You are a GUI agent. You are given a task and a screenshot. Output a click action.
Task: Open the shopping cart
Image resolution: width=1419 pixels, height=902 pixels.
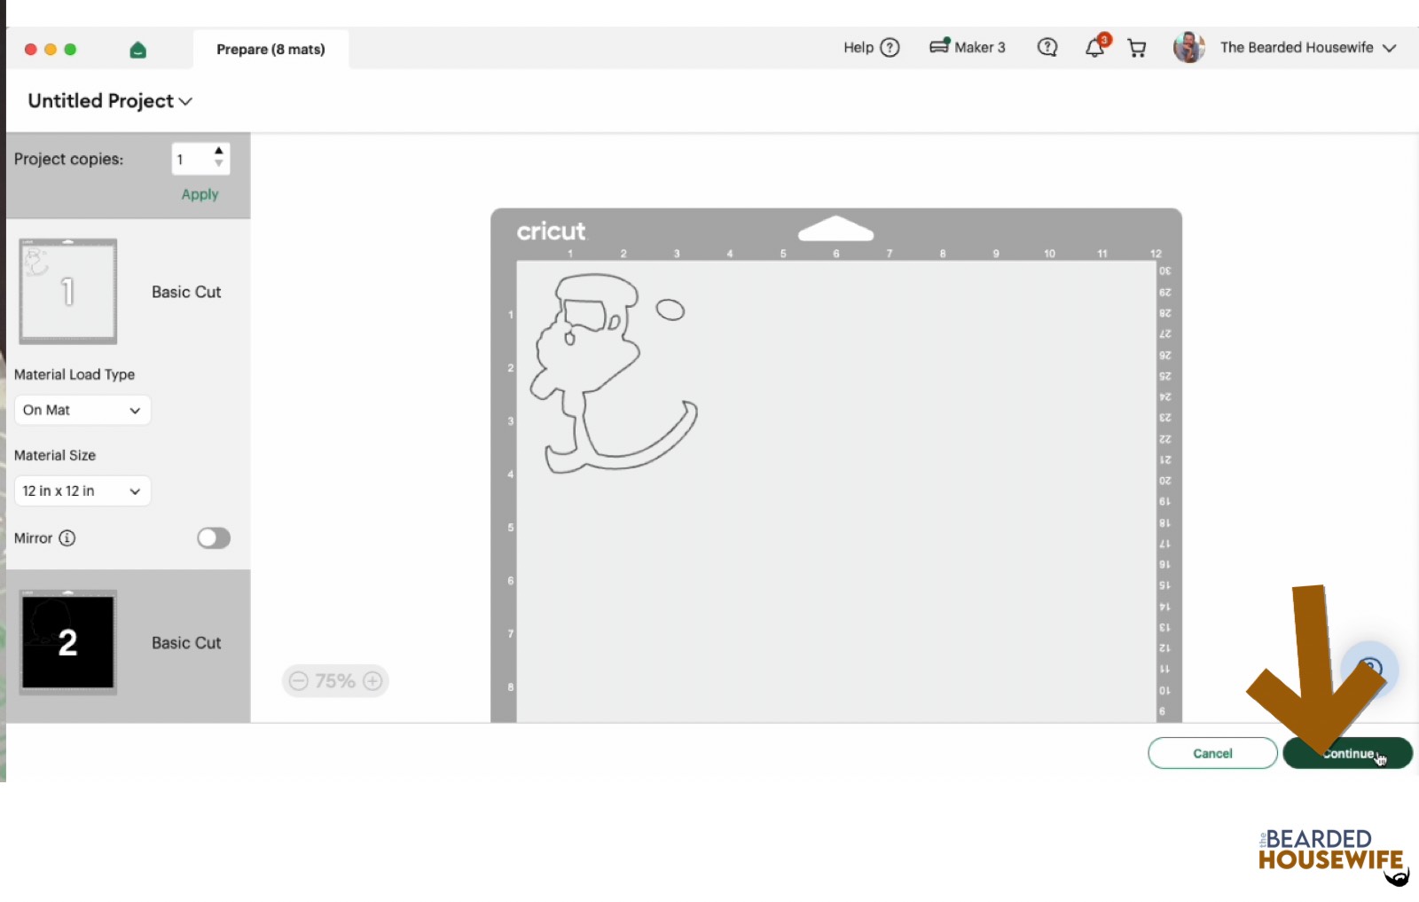click(x=1137, y=48)
